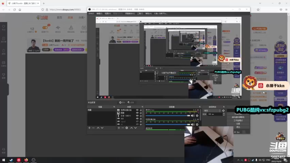The height and width of the screenshot is (163, 290).
Task: Hide the 视频采集设备 source
Action: coord(137,110)
